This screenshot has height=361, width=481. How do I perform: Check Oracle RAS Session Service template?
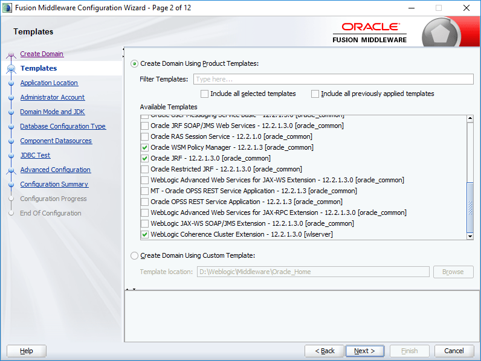tap(145, 136)
